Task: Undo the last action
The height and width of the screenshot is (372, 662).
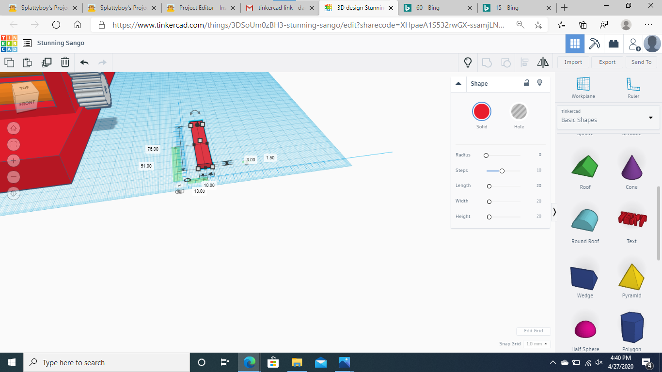Action: pos(84,62)
